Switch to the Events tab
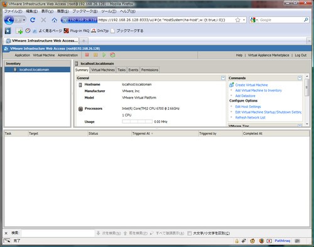 point(133,70)
